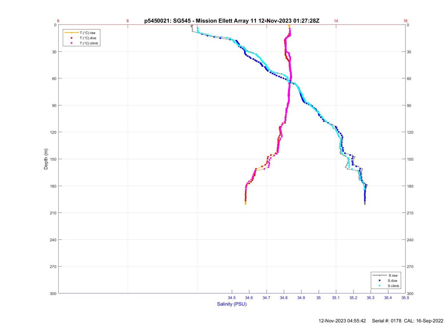Click the 'Salinity (PSU)' axis label
Screen dimensions: 448x330
[232, 304]
